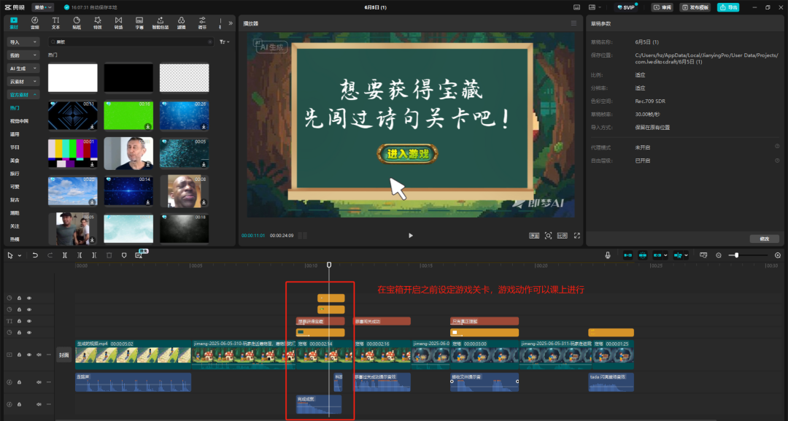Click the Undo arrow above the timeline
This screenshot has height=421, width=788.
click(35, 255)
